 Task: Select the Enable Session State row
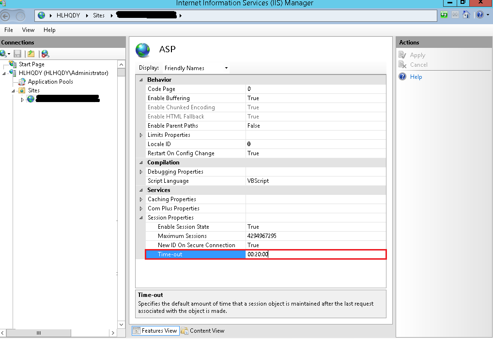tap(266, 227)
